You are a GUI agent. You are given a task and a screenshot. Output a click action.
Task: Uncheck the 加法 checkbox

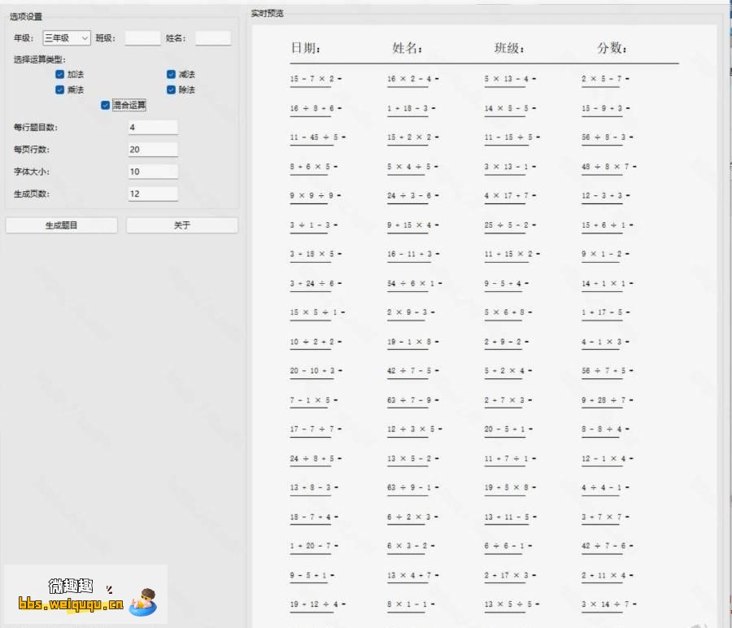pos(60,75)
